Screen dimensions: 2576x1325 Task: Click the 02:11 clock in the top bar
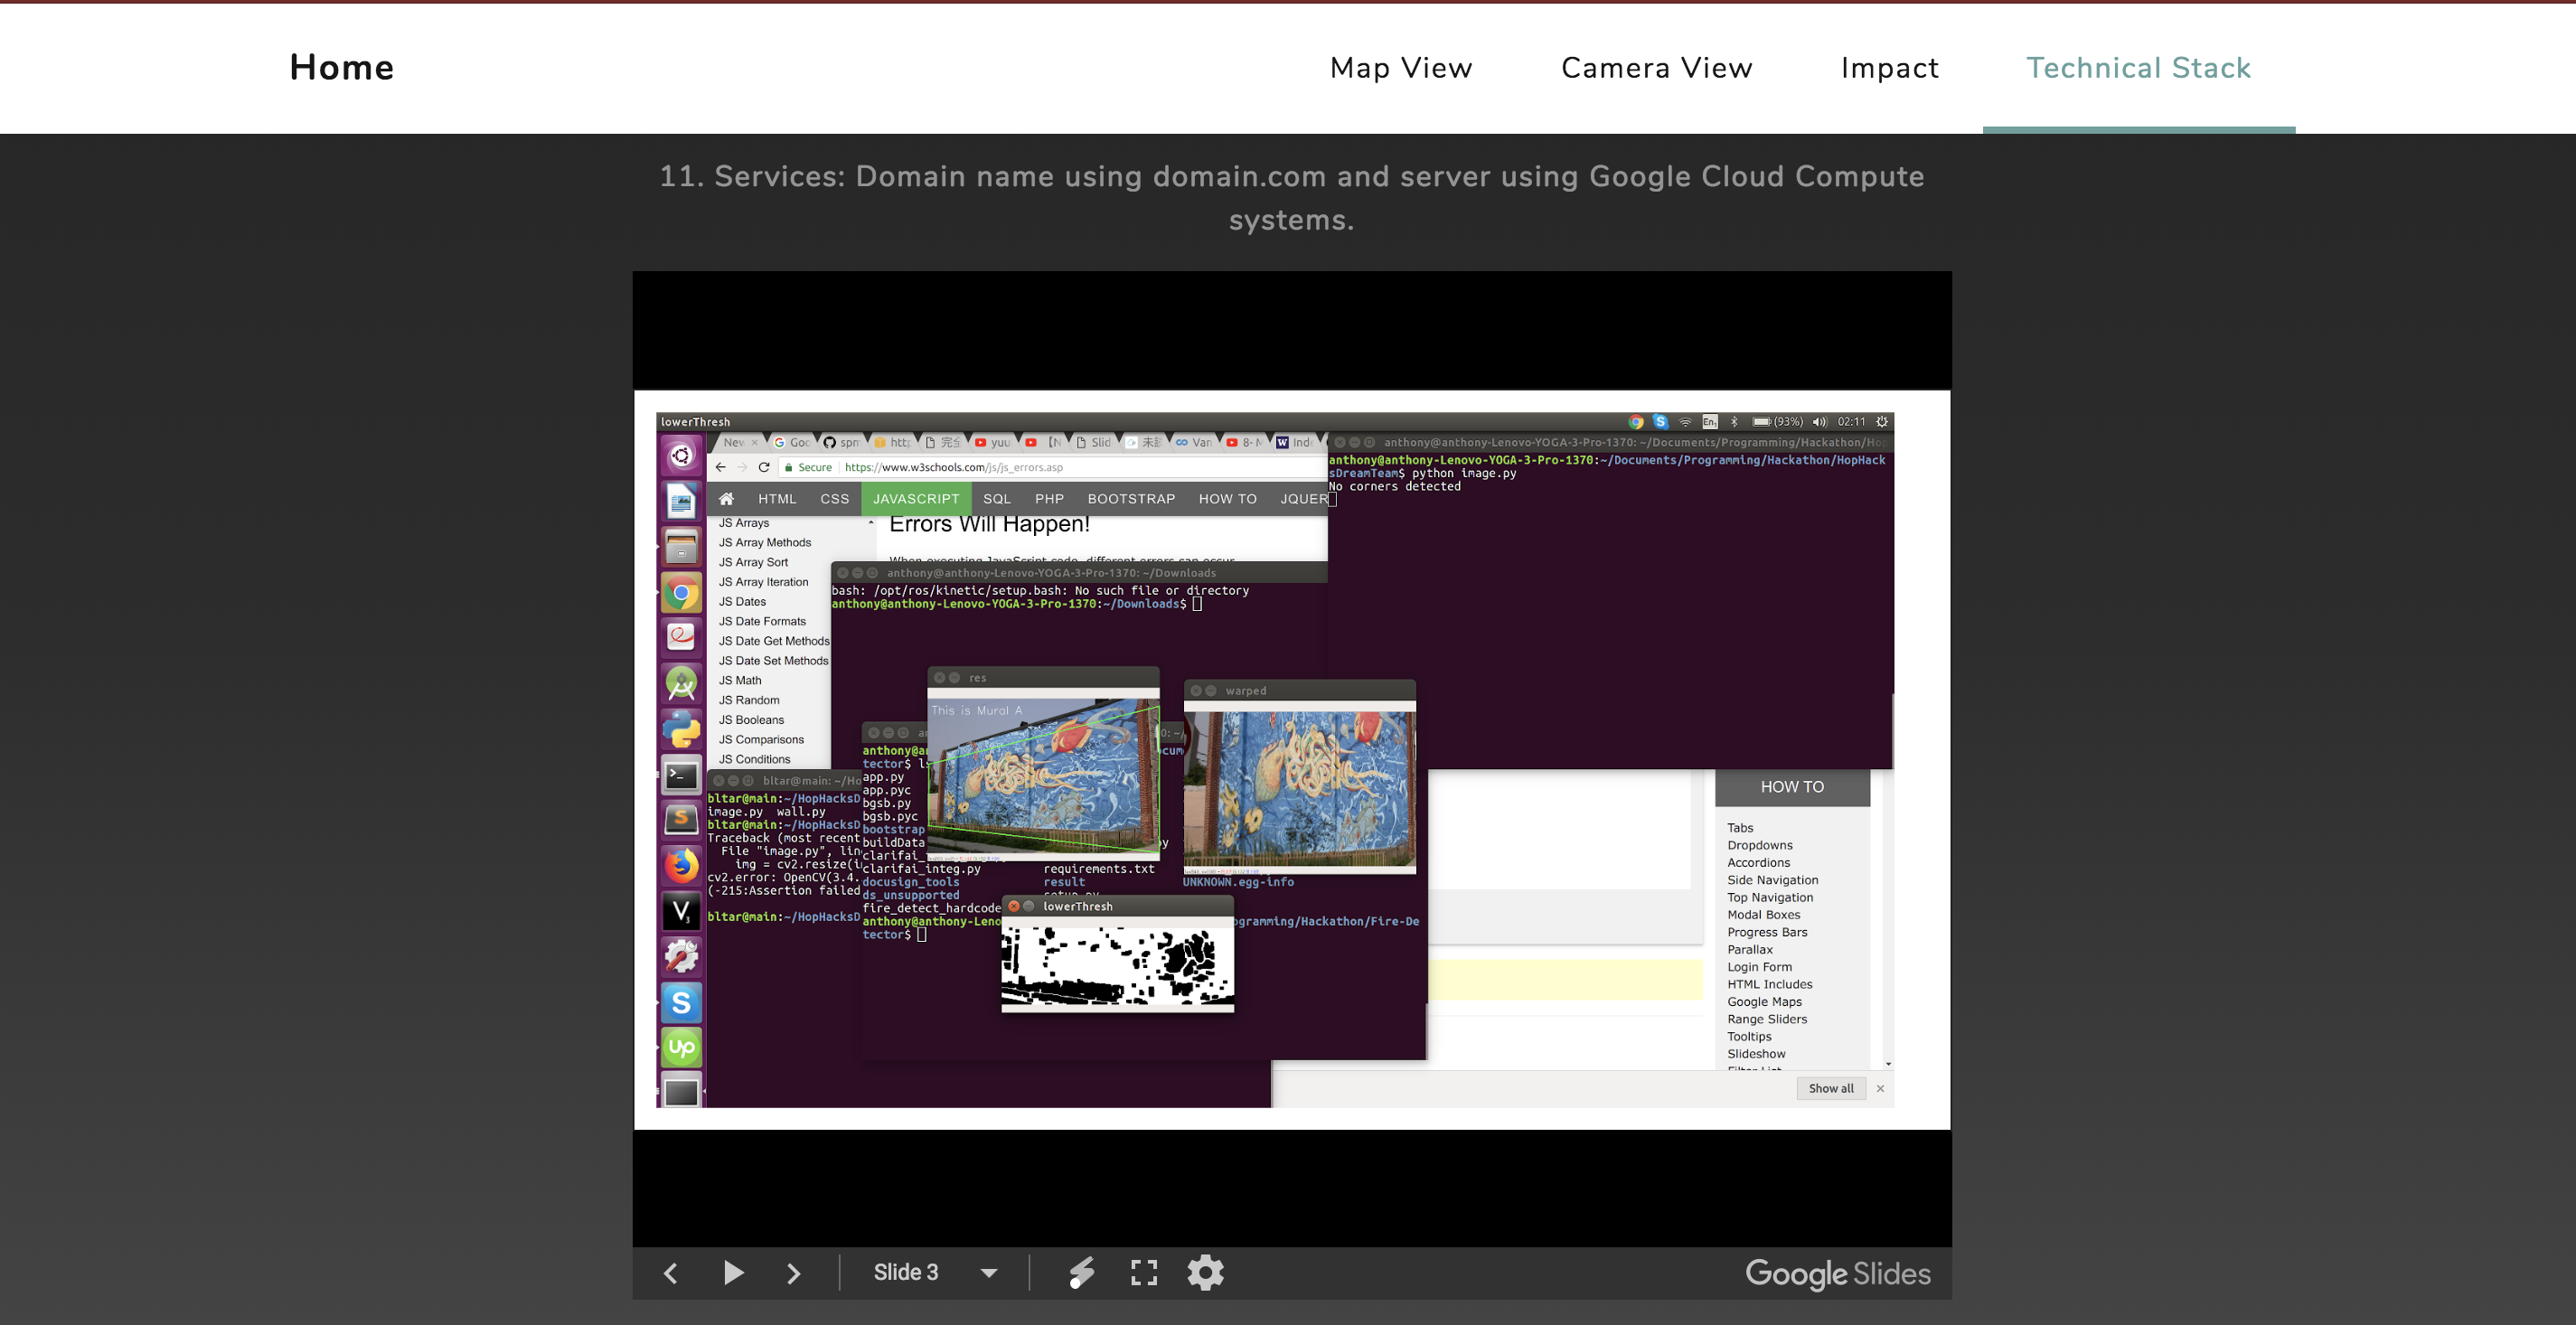[x=1851, y=422]
